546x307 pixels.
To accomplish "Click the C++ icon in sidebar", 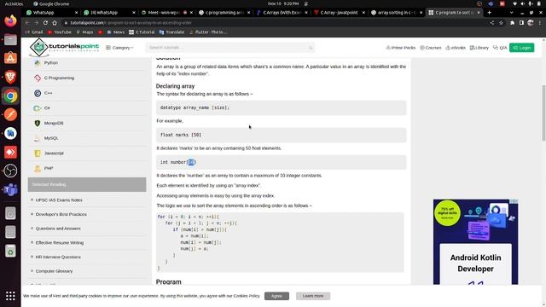I will pyautogui.click(x=38, y=93).
